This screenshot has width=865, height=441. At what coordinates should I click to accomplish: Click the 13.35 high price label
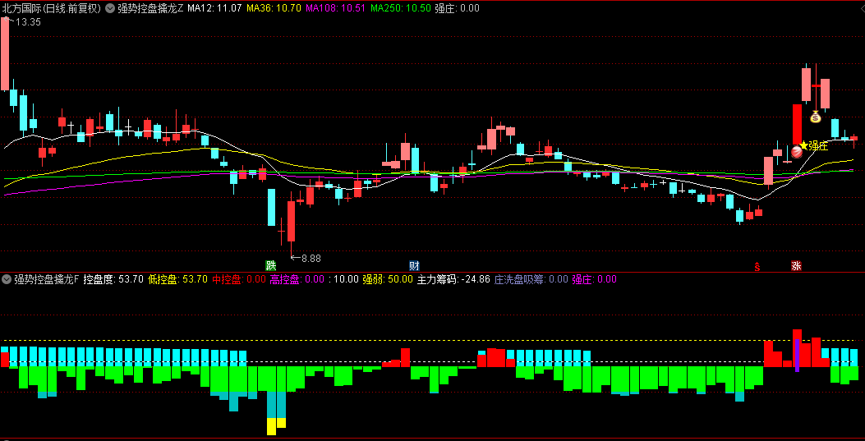pos(28,22)
